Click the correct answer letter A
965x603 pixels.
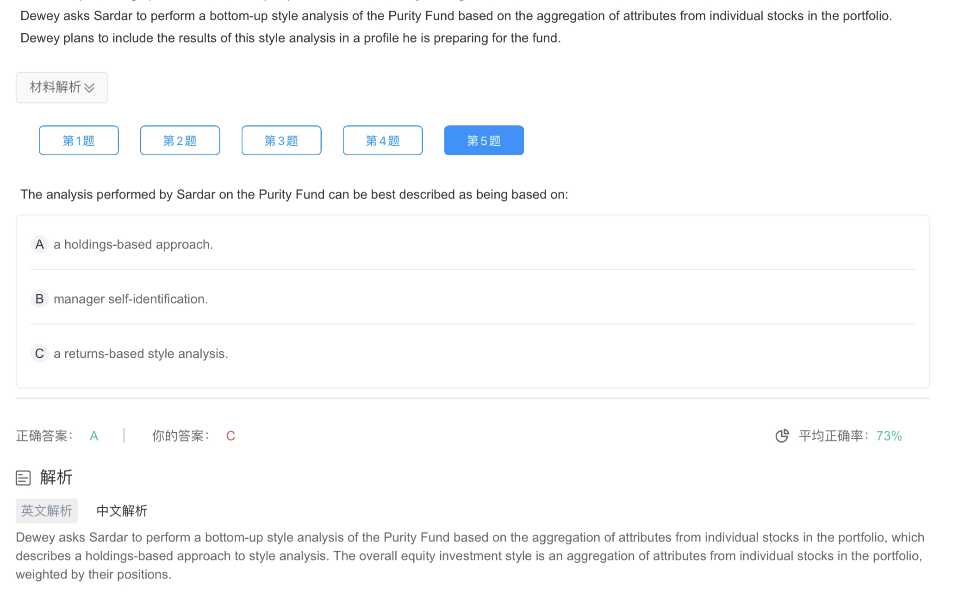(x=94, y=436)
